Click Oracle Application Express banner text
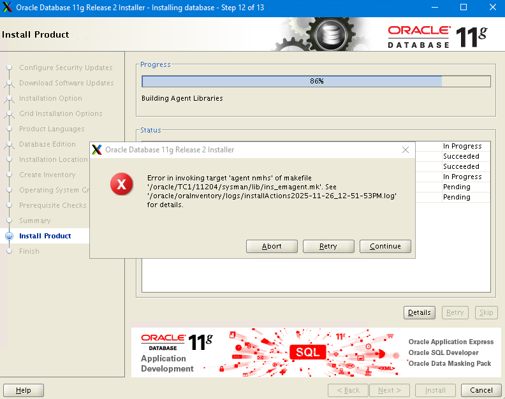Screen dimensions: 505x399 [x=451, y=342]
